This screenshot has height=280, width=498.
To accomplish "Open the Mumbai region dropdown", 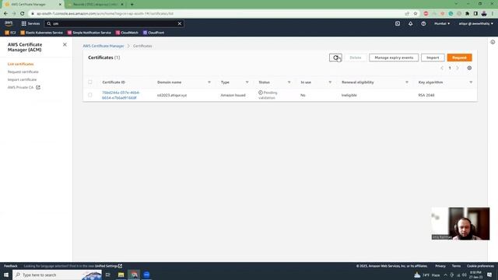I will pos(442,23).
